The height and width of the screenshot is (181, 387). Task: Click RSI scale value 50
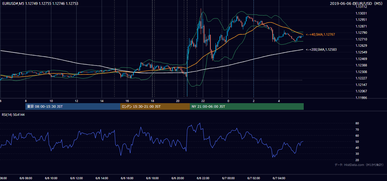[357, 141]
